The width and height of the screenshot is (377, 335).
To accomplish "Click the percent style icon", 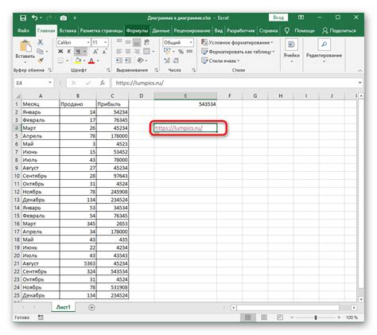I will point(181,52).
